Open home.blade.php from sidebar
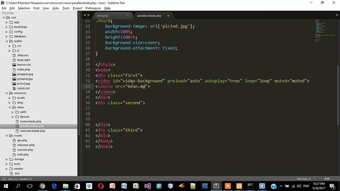Viewport: 340px width, 191px height. click(31, 121)
